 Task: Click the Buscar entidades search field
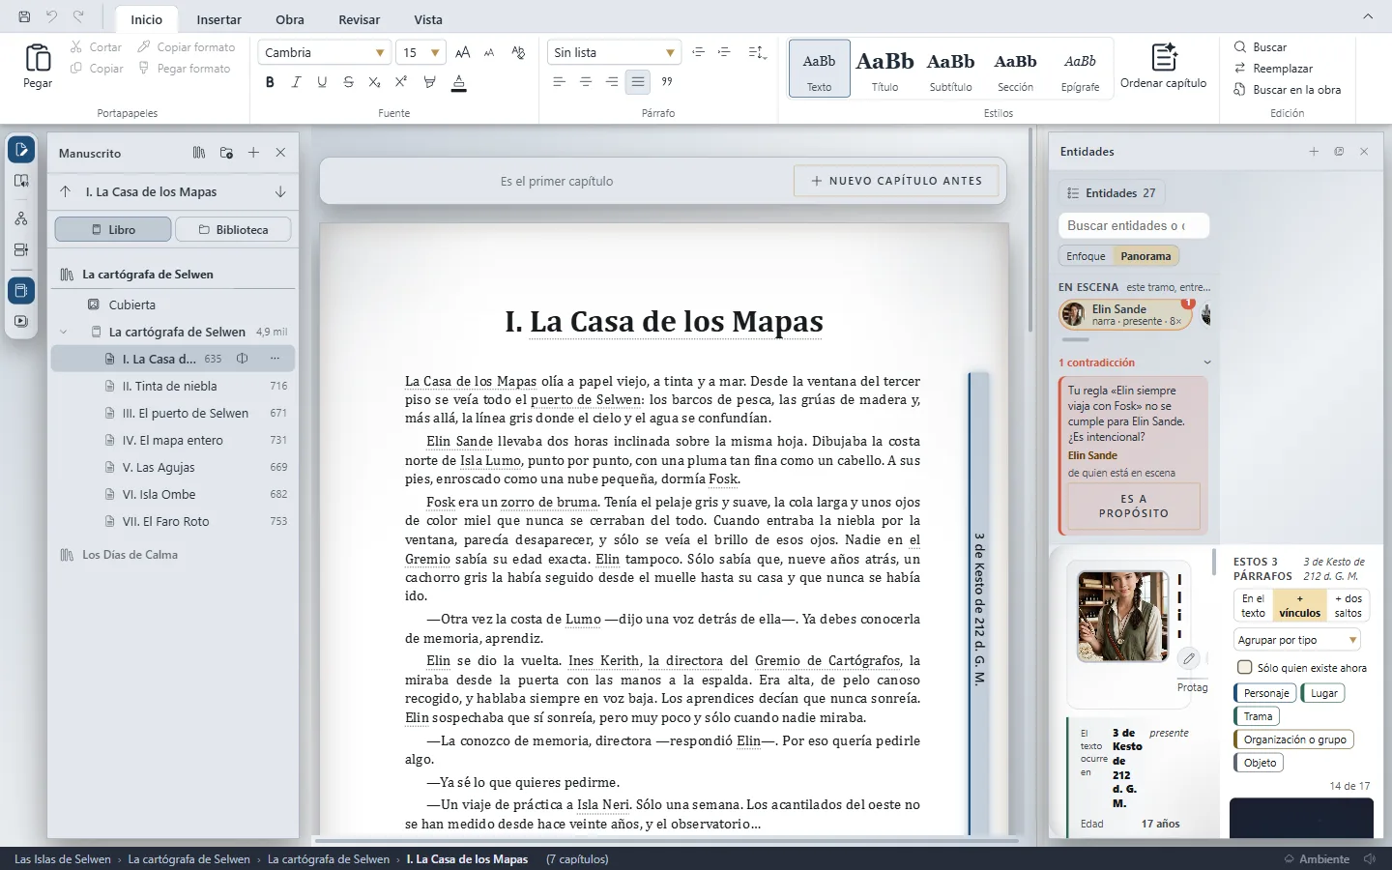coord(1134,225)
